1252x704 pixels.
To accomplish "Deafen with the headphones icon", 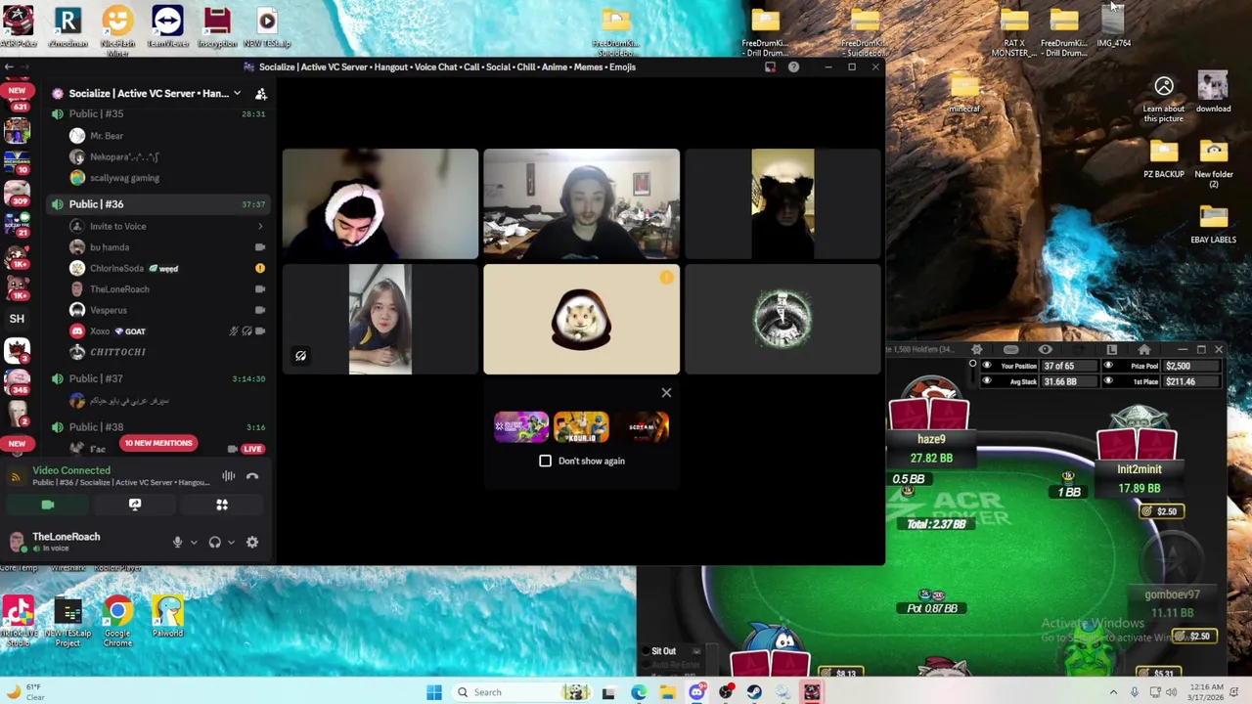I will point(214,542).
